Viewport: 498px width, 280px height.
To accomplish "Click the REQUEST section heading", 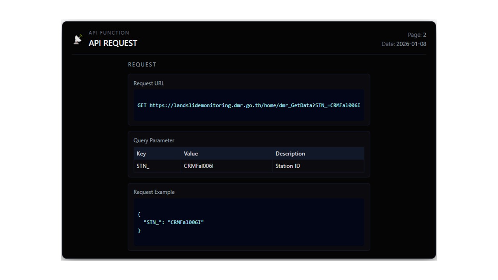I will 142,65.
